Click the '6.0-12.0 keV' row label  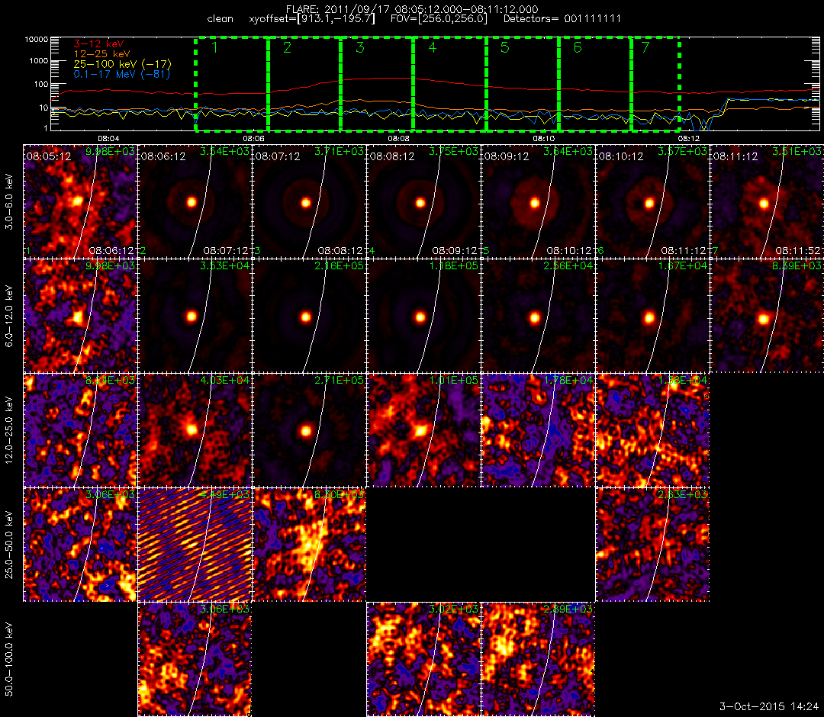(9, 317)
